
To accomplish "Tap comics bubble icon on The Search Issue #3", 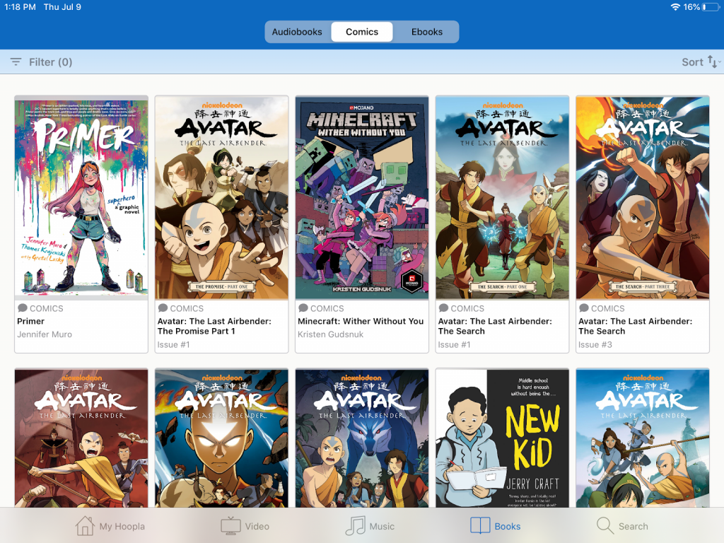I will [583, 308].
